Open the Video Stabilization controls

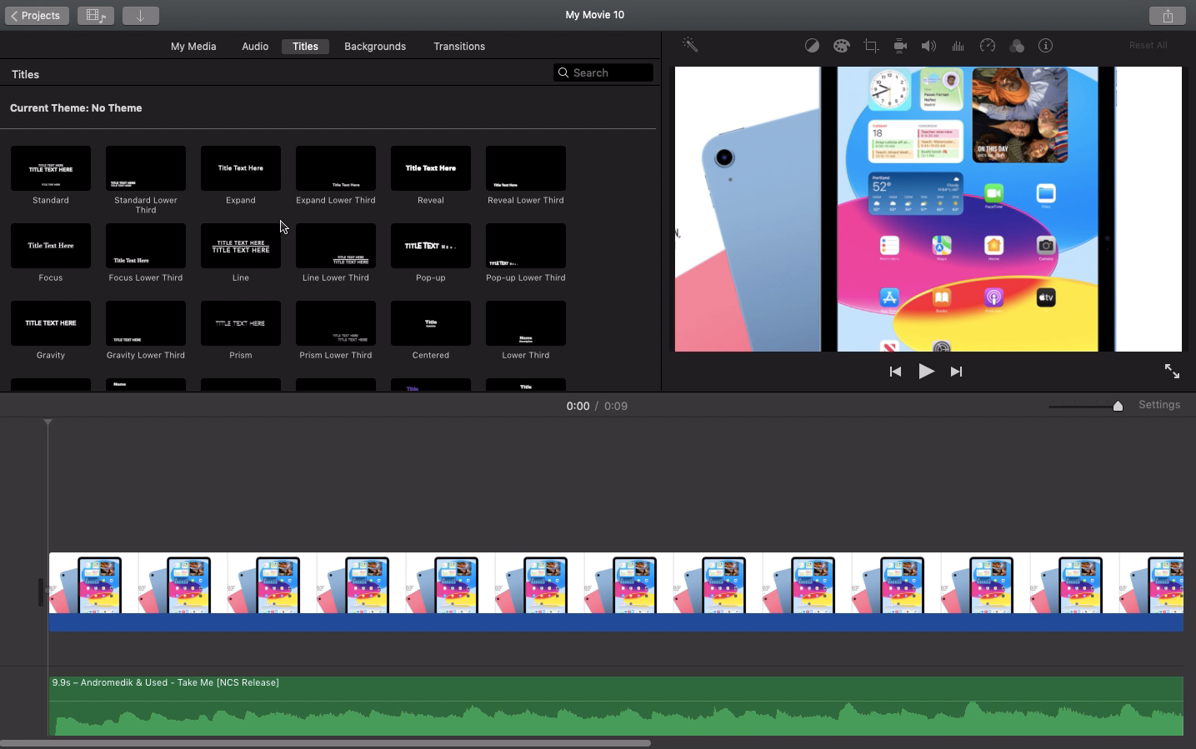[x=900, y=46]
